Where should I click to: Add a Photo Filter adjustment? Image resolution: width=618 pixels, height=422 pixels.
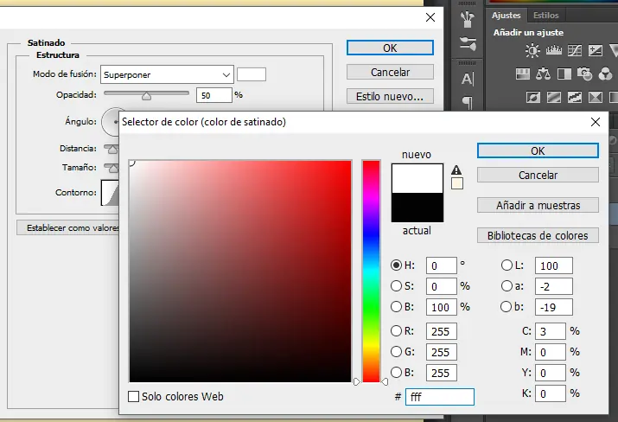(584, 74)
